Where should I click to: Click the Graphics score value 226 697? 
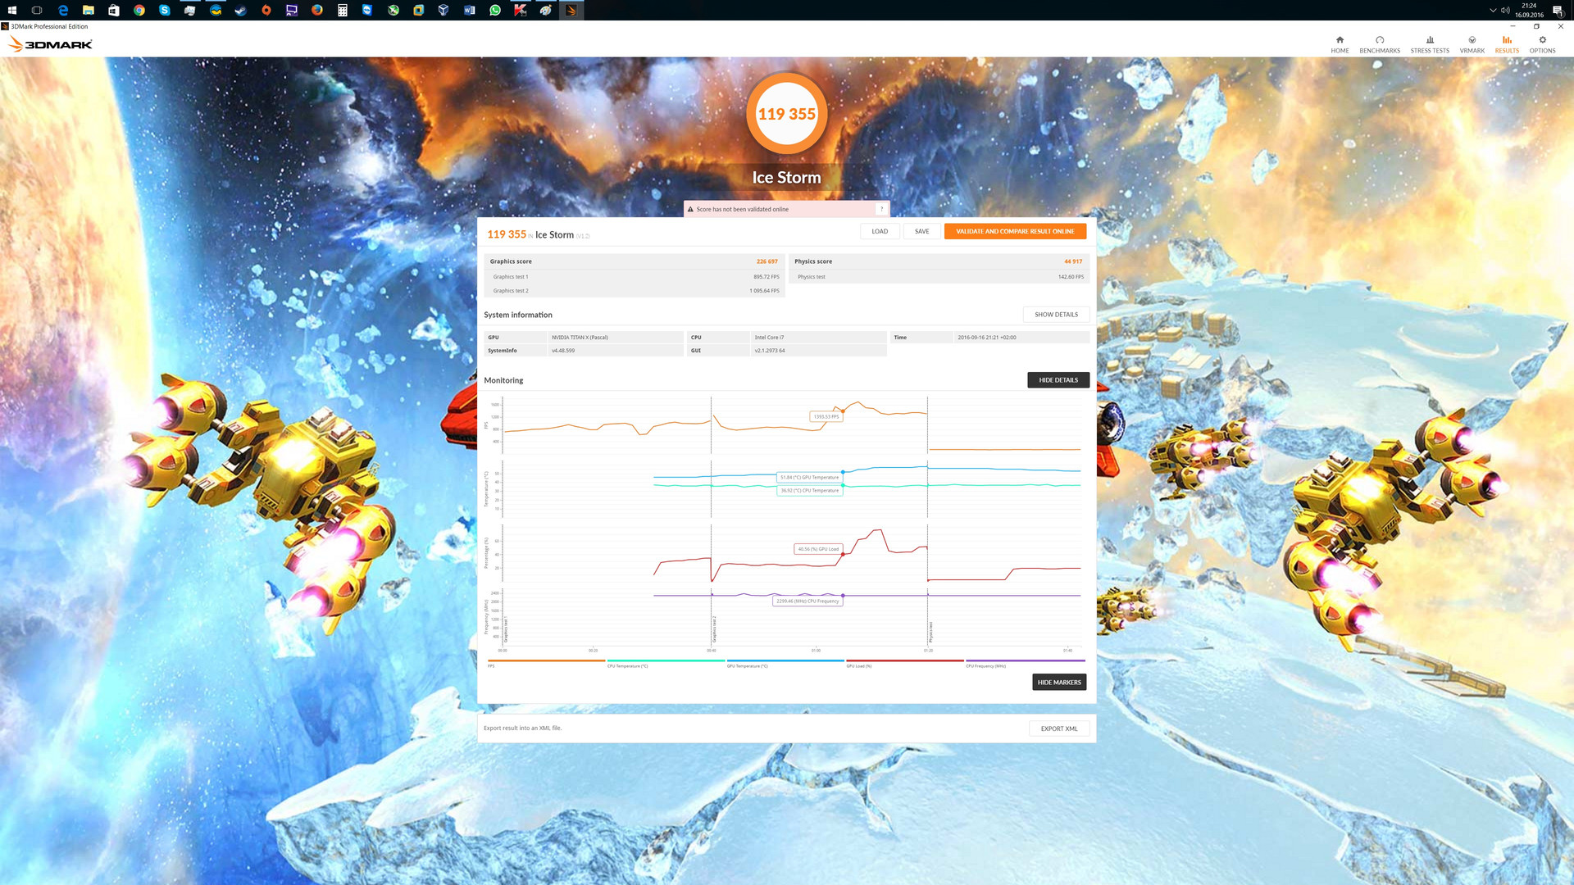(x=767, y=261)
